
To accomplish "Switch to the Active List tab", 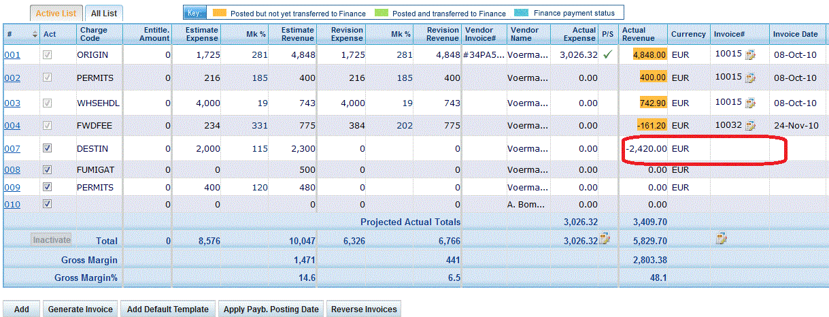I will 57,13.
